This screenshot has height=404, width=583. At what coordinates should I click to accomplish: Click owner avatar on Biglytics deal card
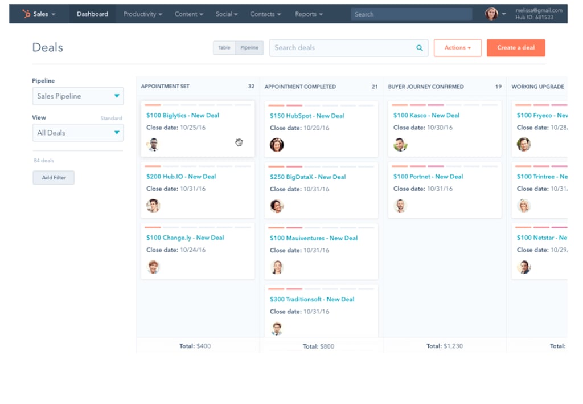click(153, 144)
